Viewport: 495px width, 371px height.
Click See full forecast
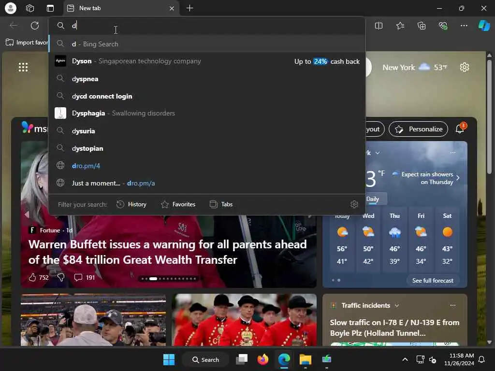(x=433, y=281)
